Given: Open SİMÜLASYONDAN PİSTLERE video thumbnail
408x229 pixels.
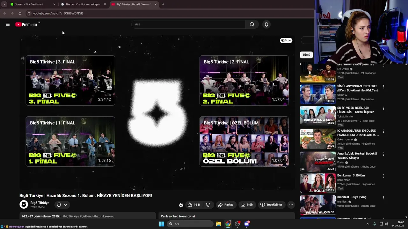Looking at the screenshot, I should (x=318, y=94).
